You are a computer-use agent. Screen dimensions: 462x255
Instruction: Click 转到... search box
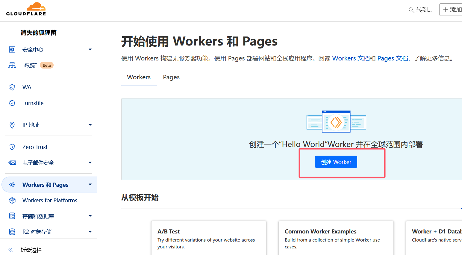pos(420,10)
